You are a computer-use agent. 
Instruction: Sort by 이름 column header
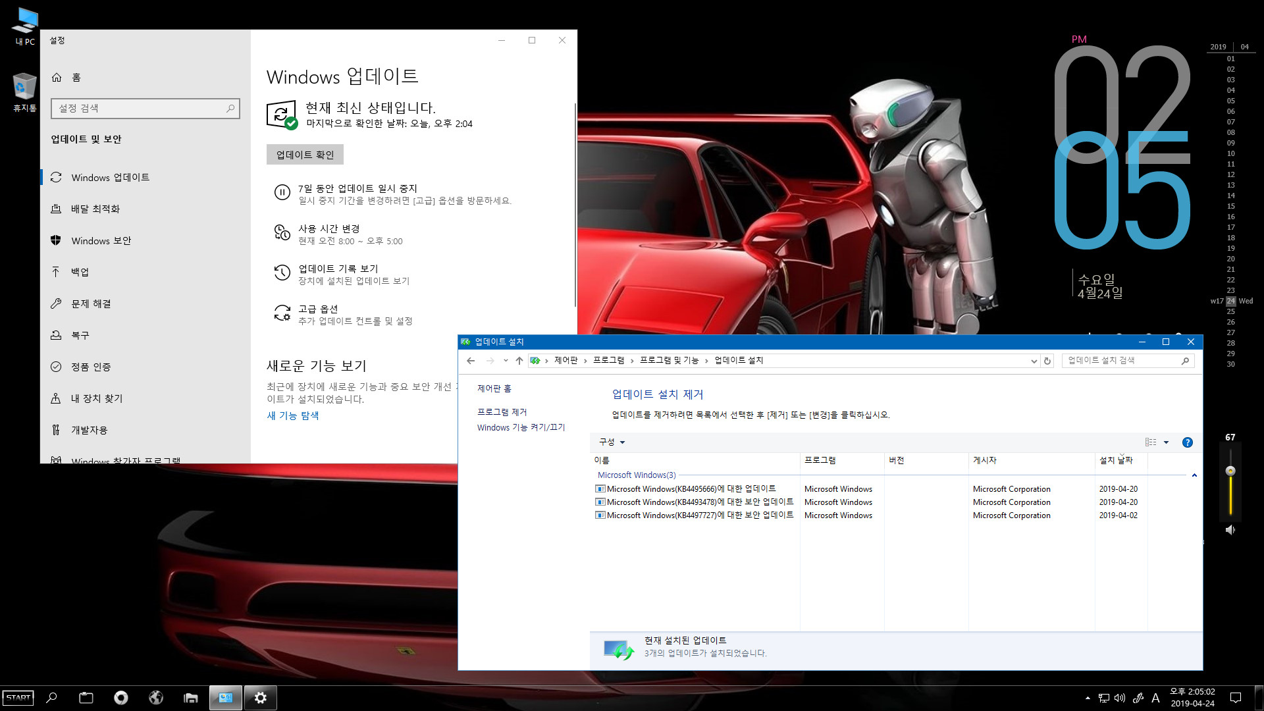tap(695, 460)
